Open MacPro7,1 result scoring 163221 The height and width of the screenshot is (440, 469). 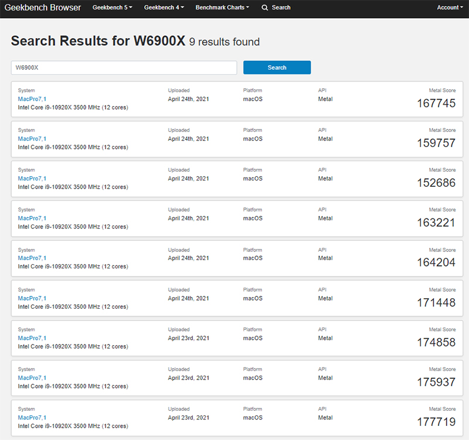[32, 219]
